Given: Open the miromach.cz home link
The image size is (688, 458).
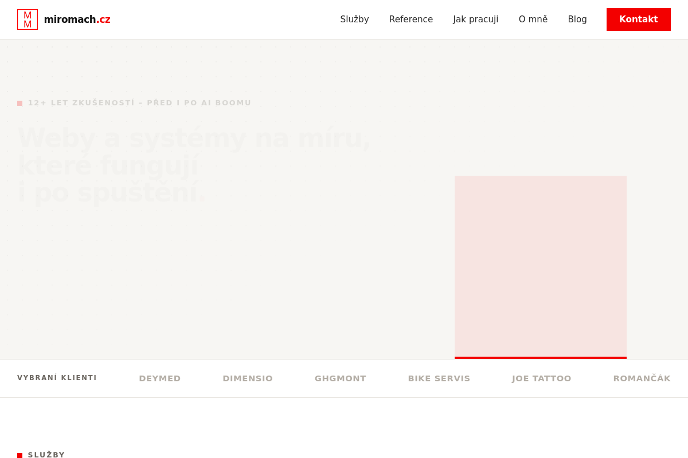Looking at the screenshot, I should coord(77,19).
